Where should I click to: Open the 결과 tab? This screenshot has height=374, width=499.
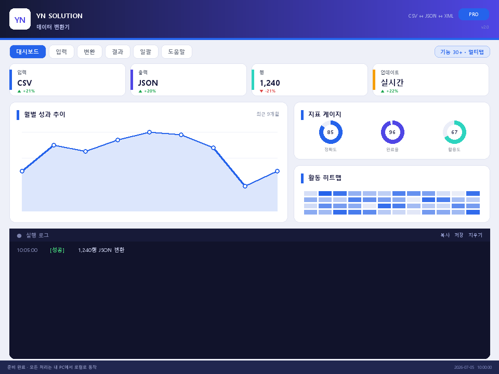pos(117,51)
